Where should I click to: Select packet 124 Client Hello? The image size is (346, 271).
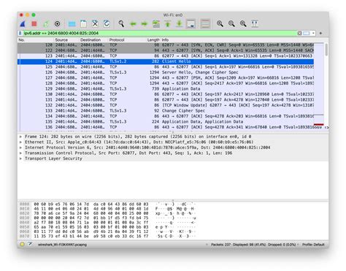pyautogui.click(x=166, y=61)
